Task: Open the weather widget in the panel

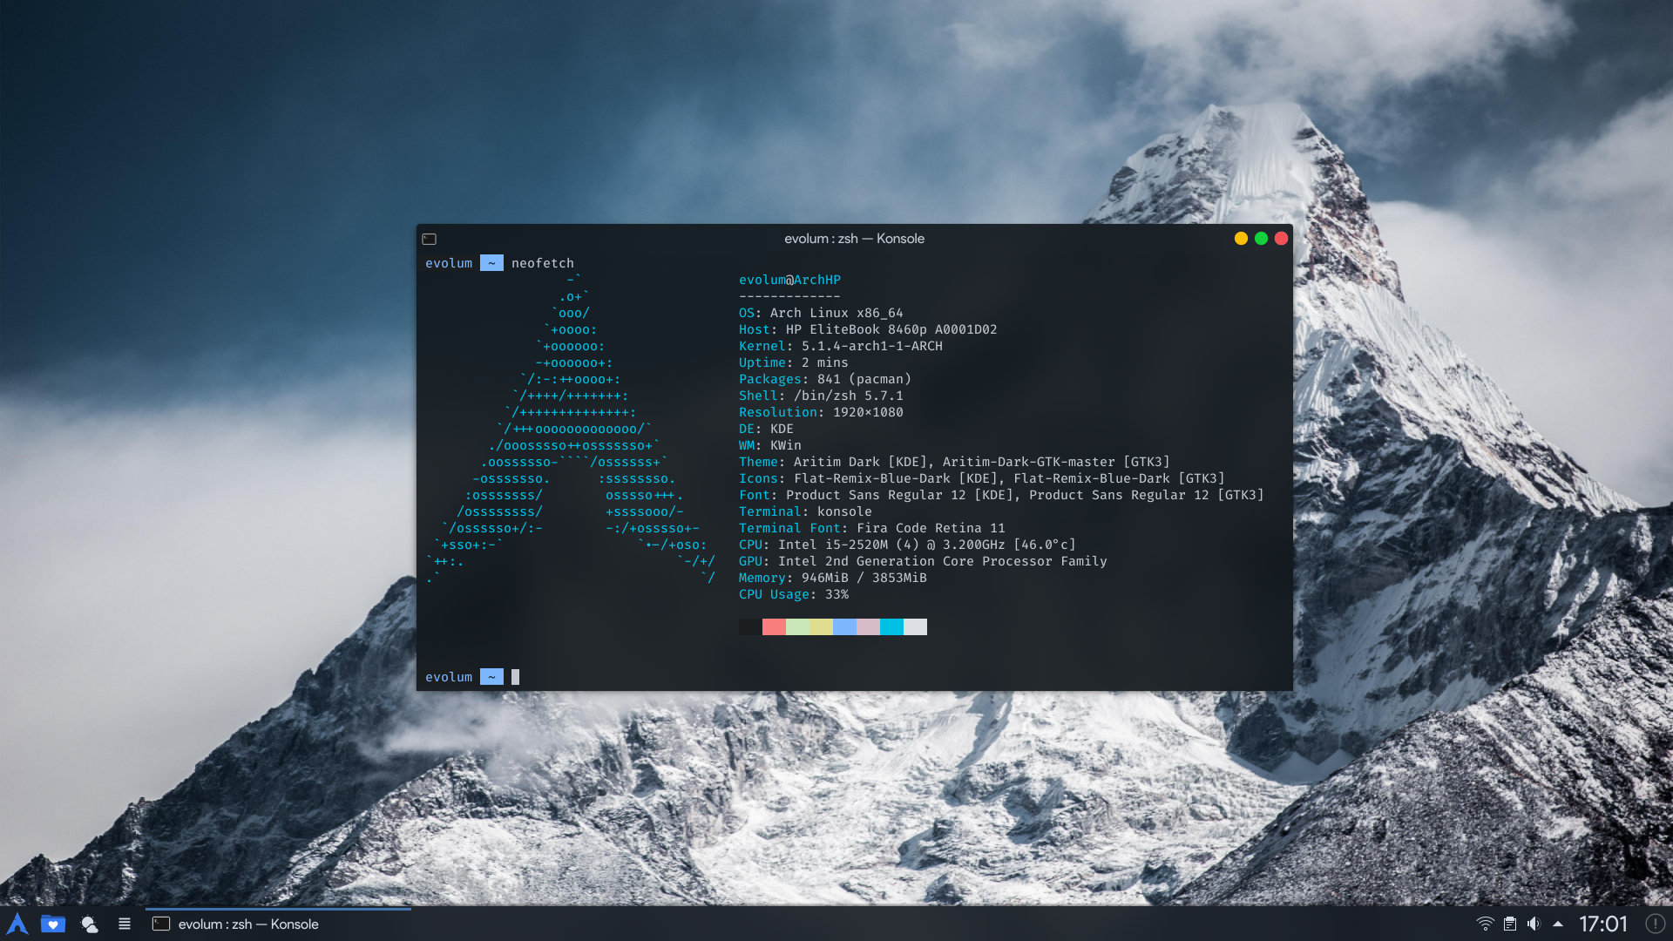Action: pyautogui.click(x=89, y=924)
